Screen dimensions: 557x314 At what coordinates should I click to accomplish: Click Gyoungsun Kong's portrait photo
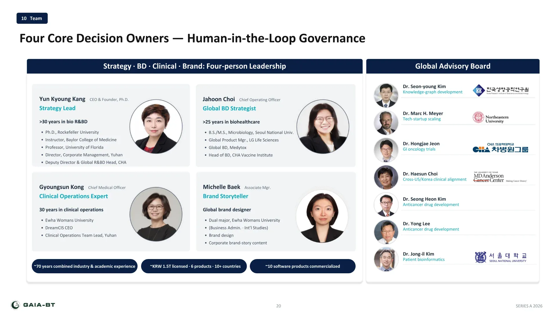[x=156, y=214]
